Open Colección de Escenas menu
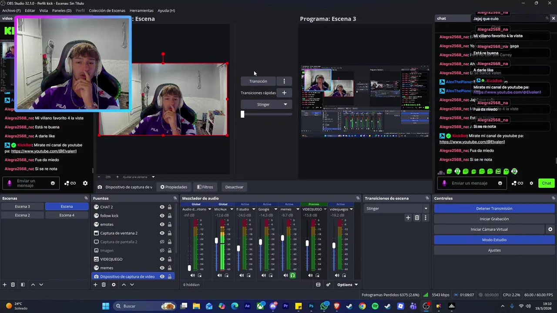The width and height of the screenshot is (557, 313). 107,10
